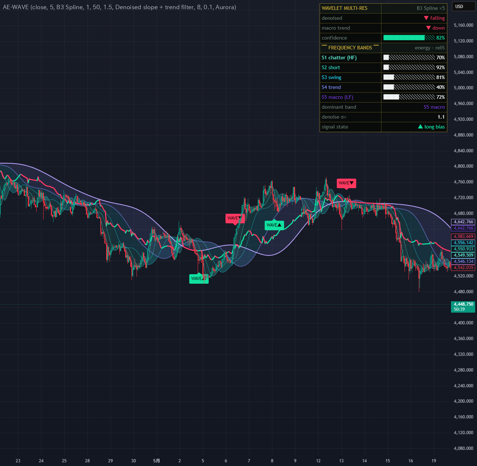
Task: Select the FREQUENCY BANDS section heading
Action: tap(350, 48)
